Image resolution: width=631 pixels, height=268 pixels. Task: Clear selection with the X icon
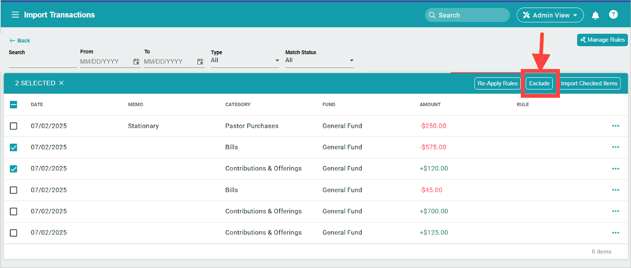click(62, 83)
